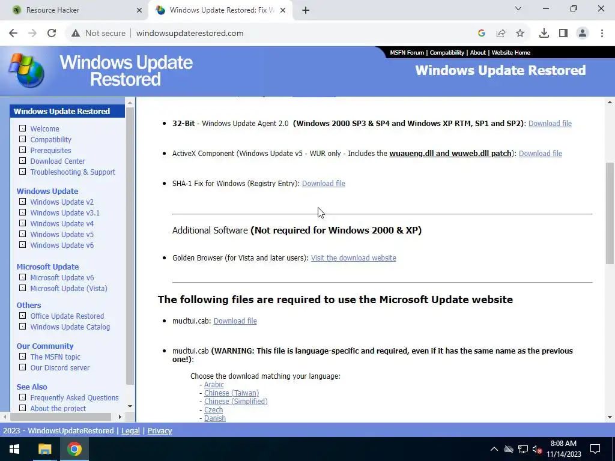Click the browser forward arrow
The image size is (615, 461).
pyautogui.click(x=32, y=34)
